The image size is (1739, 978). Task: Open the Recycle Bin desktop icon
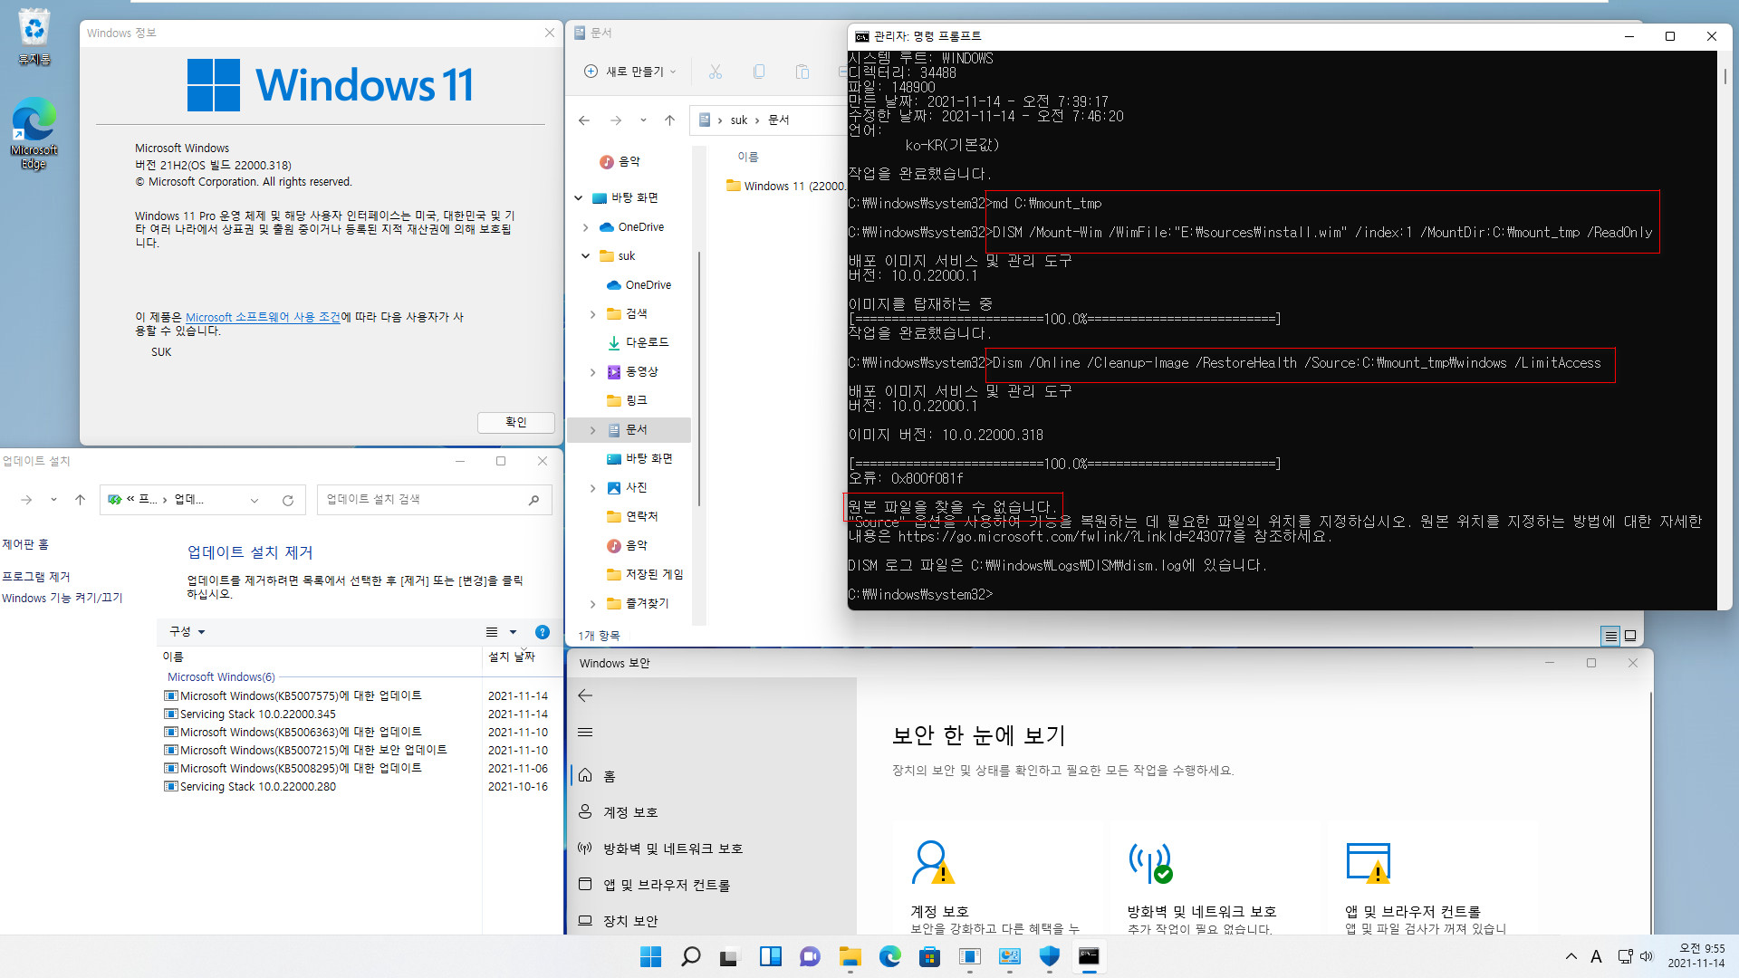34,36
